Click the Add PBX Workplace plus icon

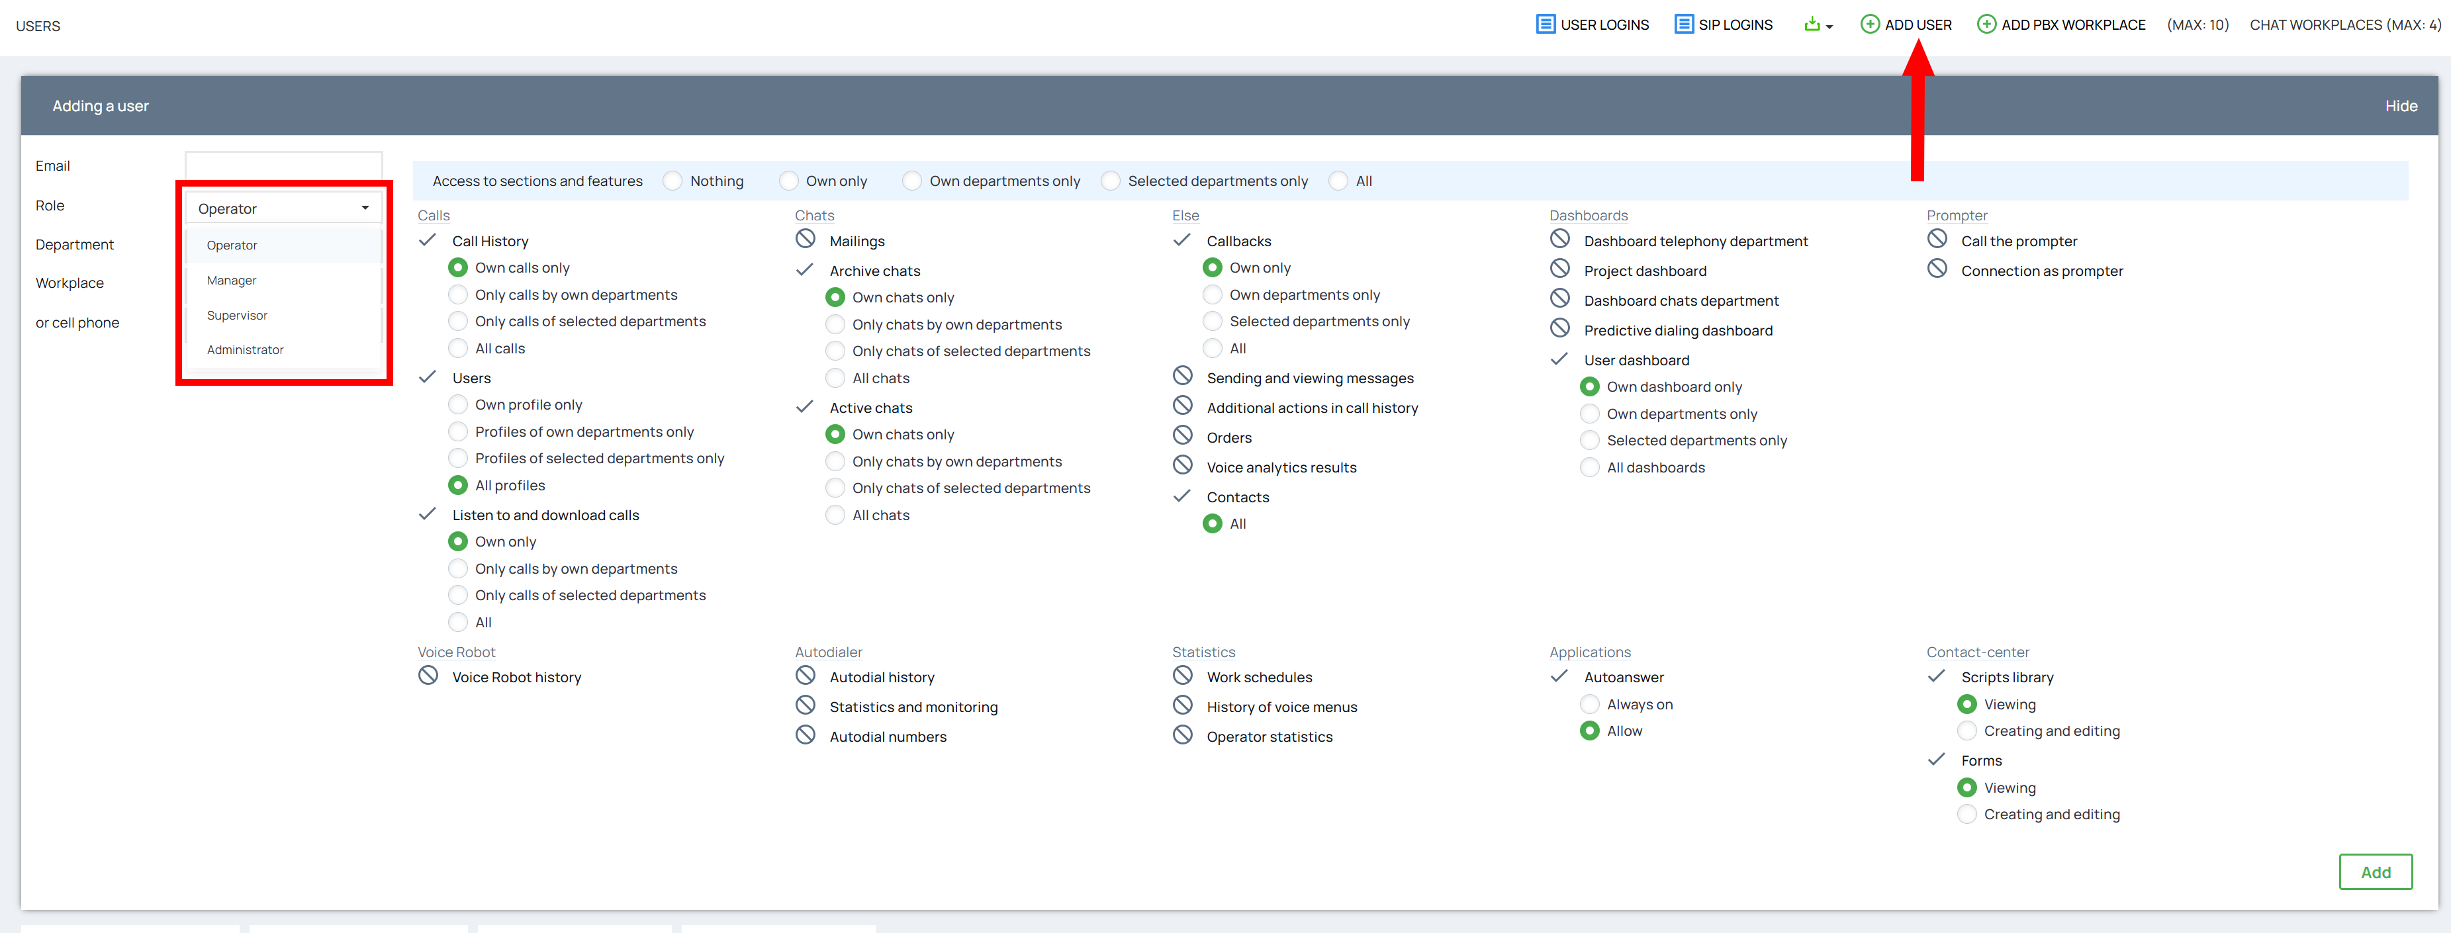click(x=1986, y=24)
